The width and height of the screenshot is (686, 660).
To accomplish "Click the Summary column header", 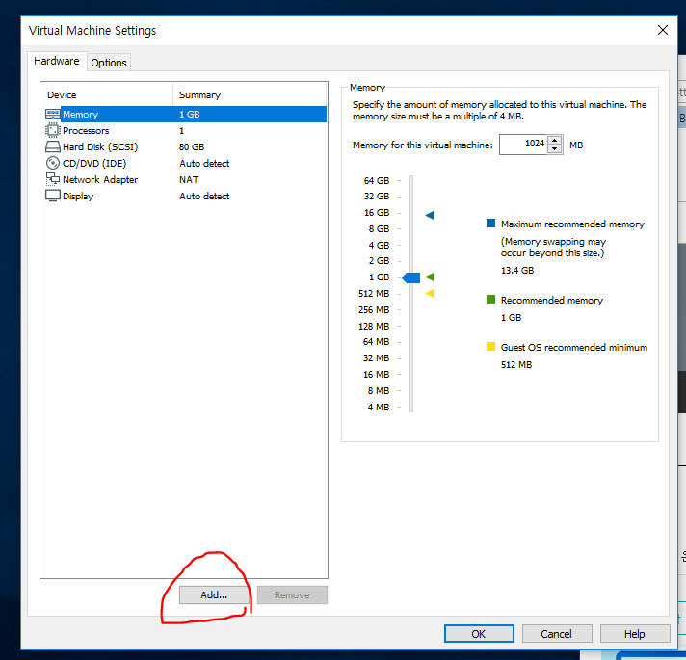I will (200, 95).
